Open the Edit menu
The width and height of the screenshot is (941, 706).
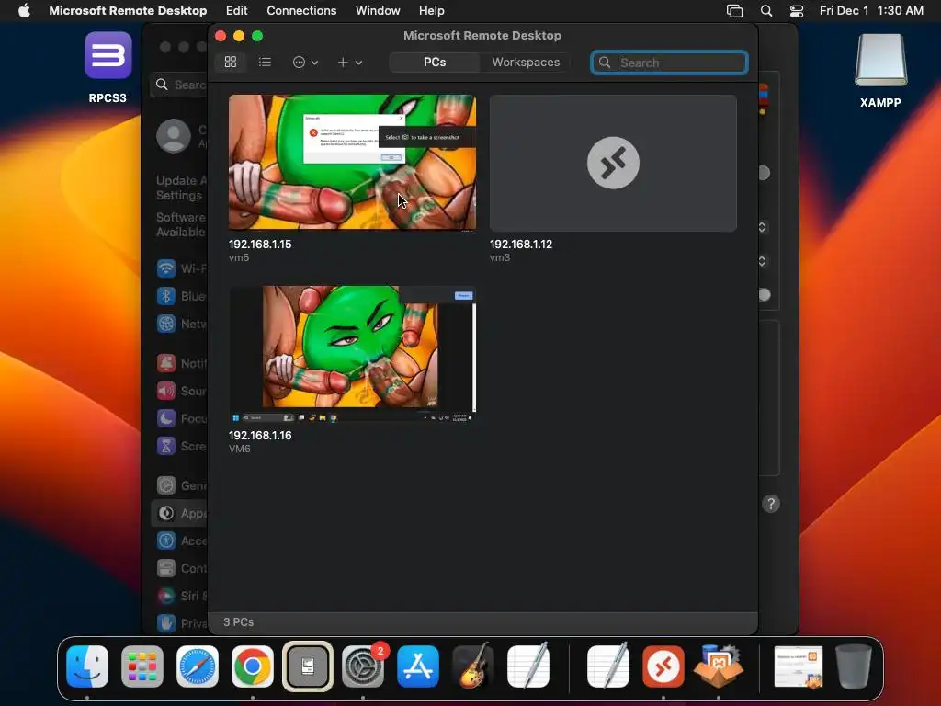(x=236, y=11)
